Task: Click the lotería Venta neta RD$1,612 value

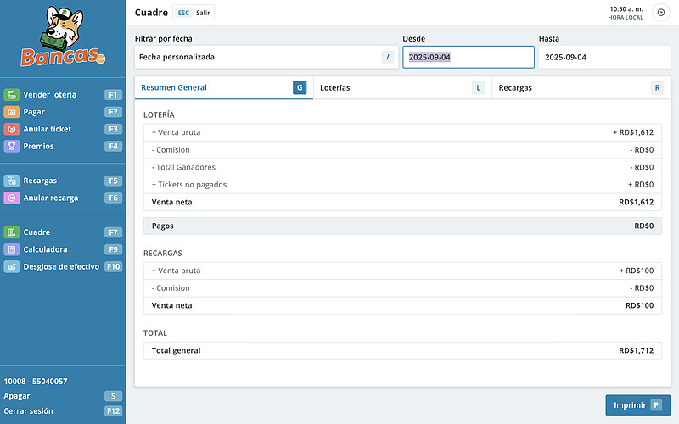Action: tap(636, 202)
